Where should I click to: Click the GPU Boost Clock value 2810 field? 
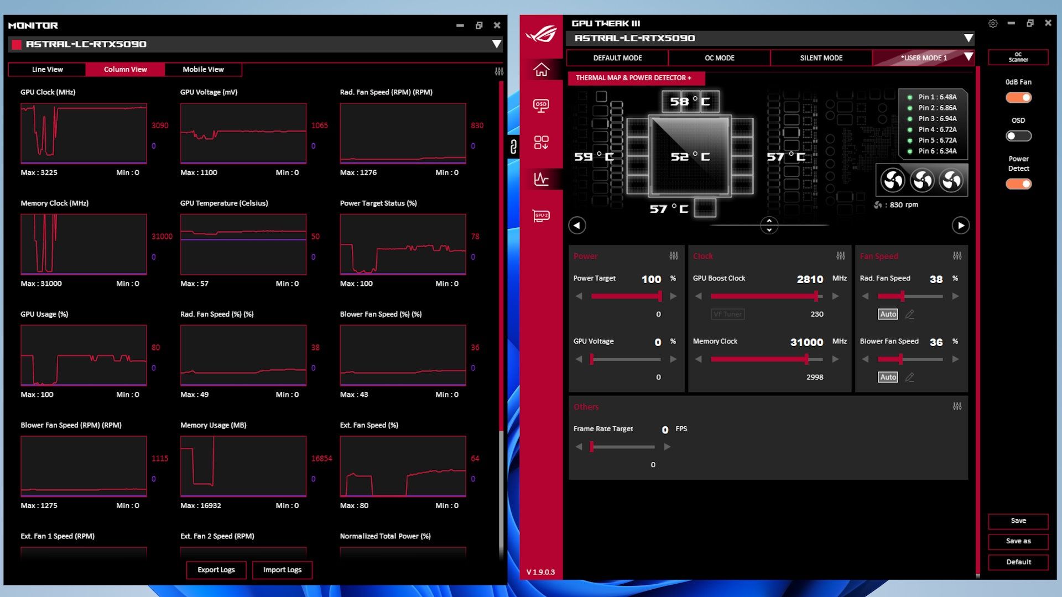click(810, 279)
